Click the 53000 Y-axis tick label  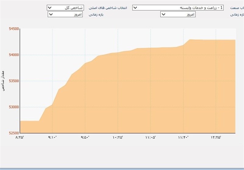click(13, 107)
